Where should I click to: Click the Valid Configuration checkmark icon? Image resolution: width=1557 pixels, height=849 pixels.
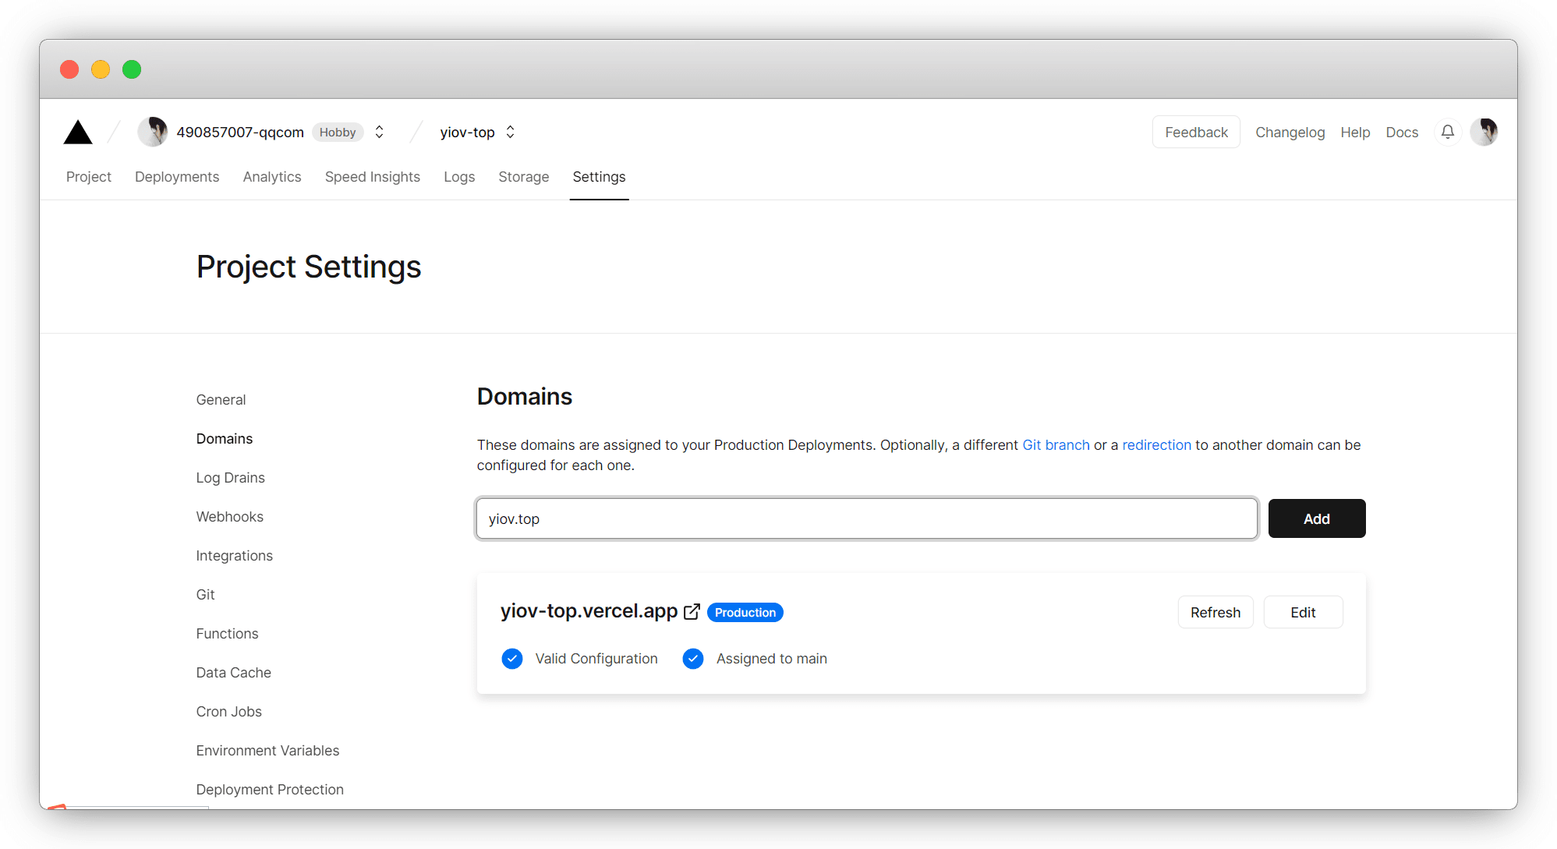click(x=512, y=659)
